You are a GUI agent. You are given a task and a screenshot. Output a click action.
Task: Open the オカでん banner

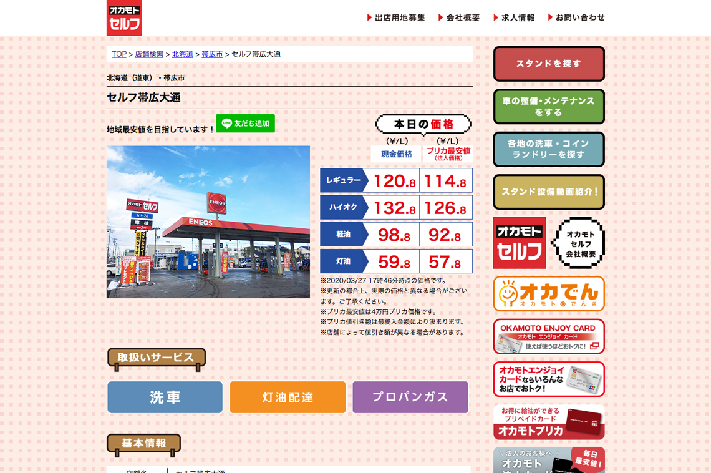pos(549,294)
